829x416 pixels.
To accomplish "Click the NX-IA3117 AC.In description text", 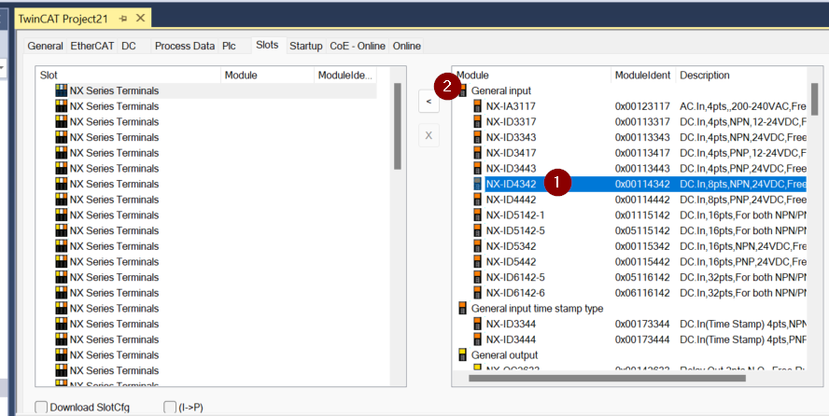I will tap(743, 106).
